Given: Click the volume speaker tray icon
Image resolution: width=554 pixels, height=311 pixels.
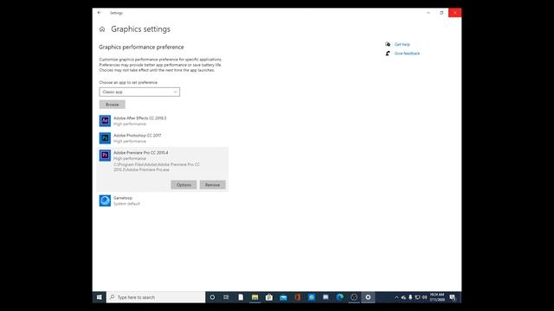Looking at the screenshot, I should pos(424,297).
